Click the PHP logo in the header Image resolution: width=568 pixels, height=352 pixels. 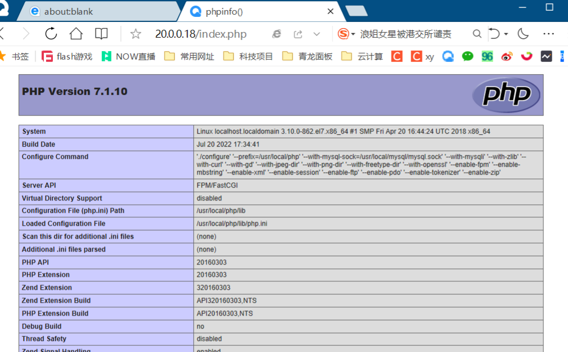pos(506,95)
